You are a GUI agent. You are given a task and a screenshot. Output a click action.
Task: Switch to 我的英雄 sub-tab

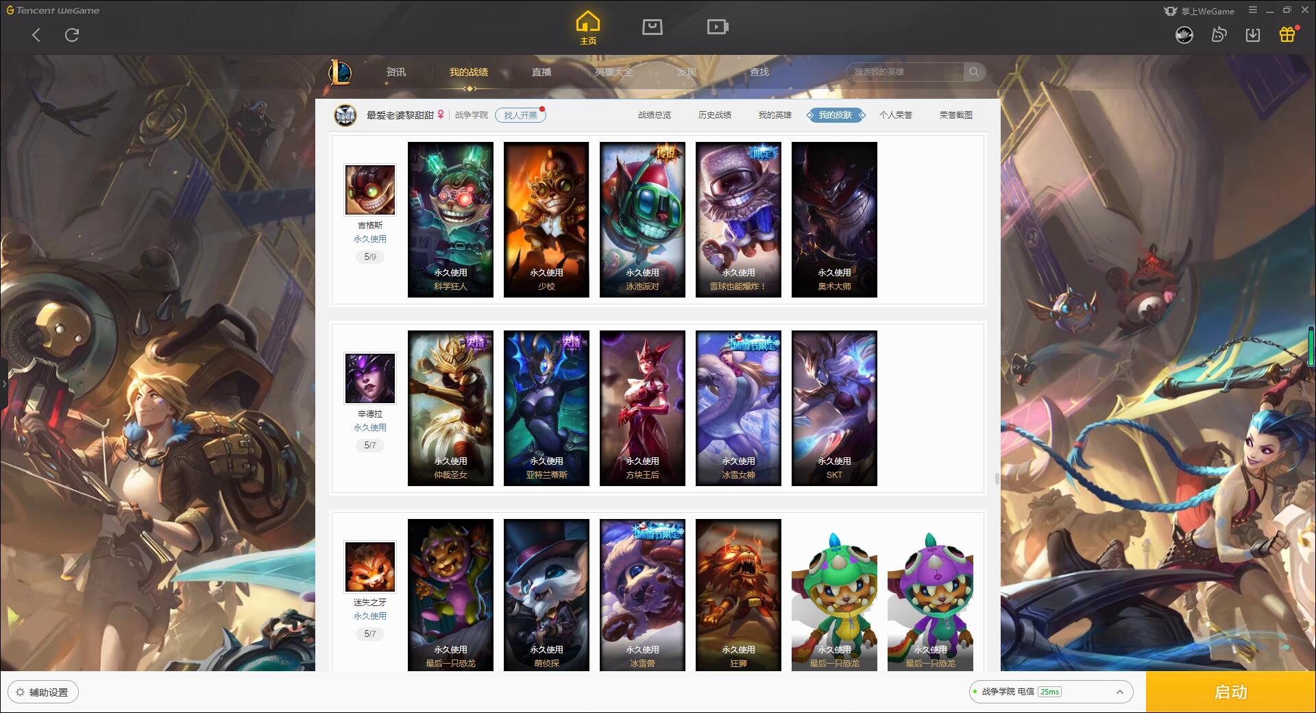pyautogui.click(x=775, y=115)
